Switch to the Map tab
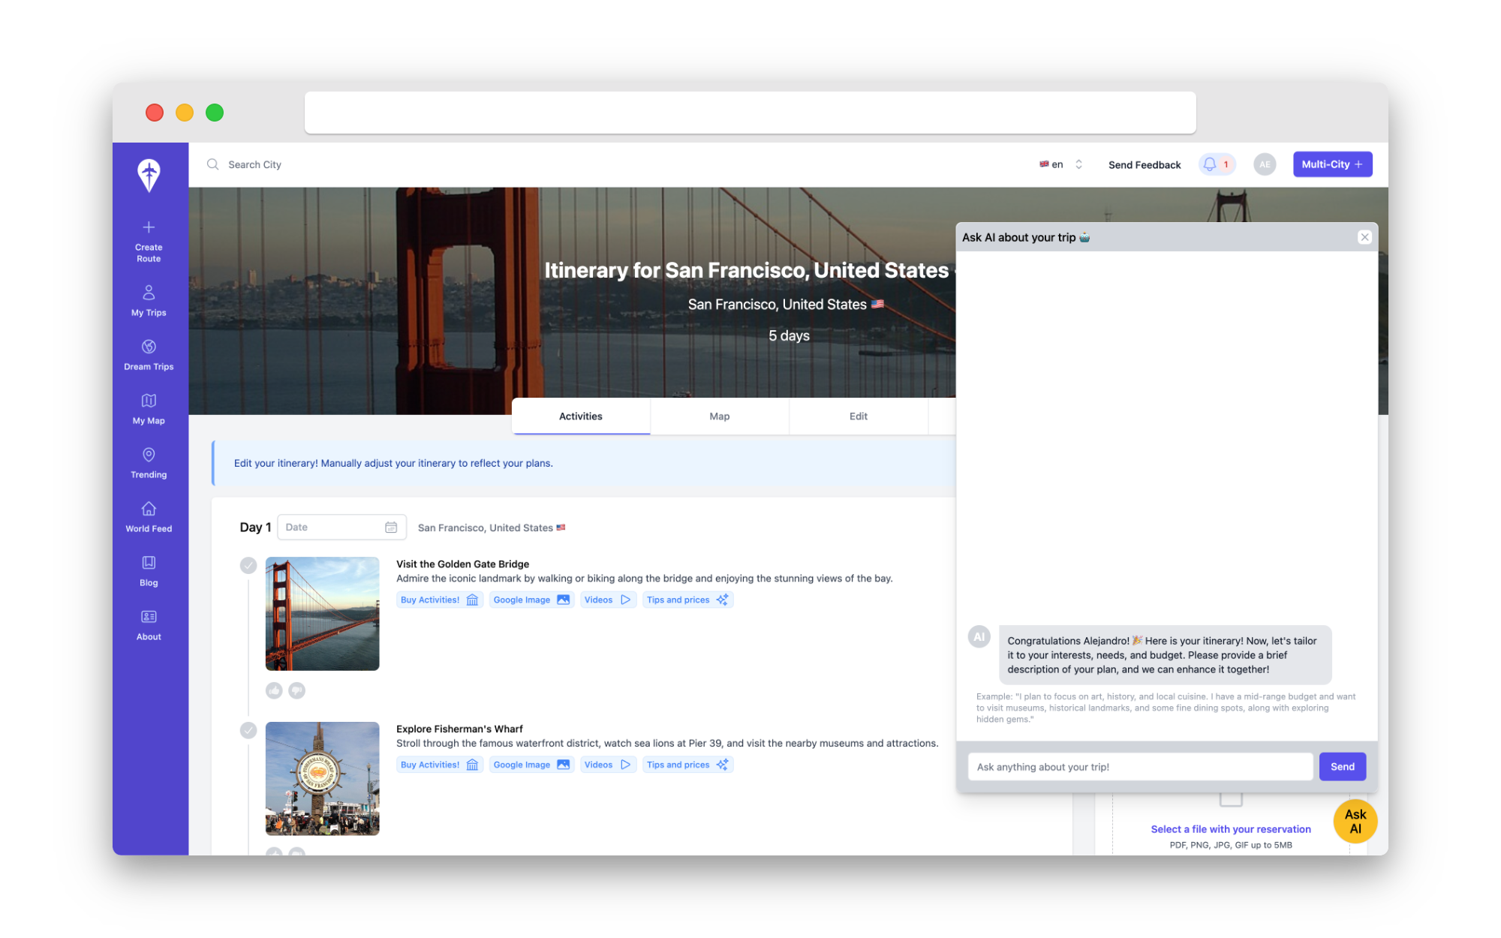Viewport: 1501px width, 938px height. (719, 416)
